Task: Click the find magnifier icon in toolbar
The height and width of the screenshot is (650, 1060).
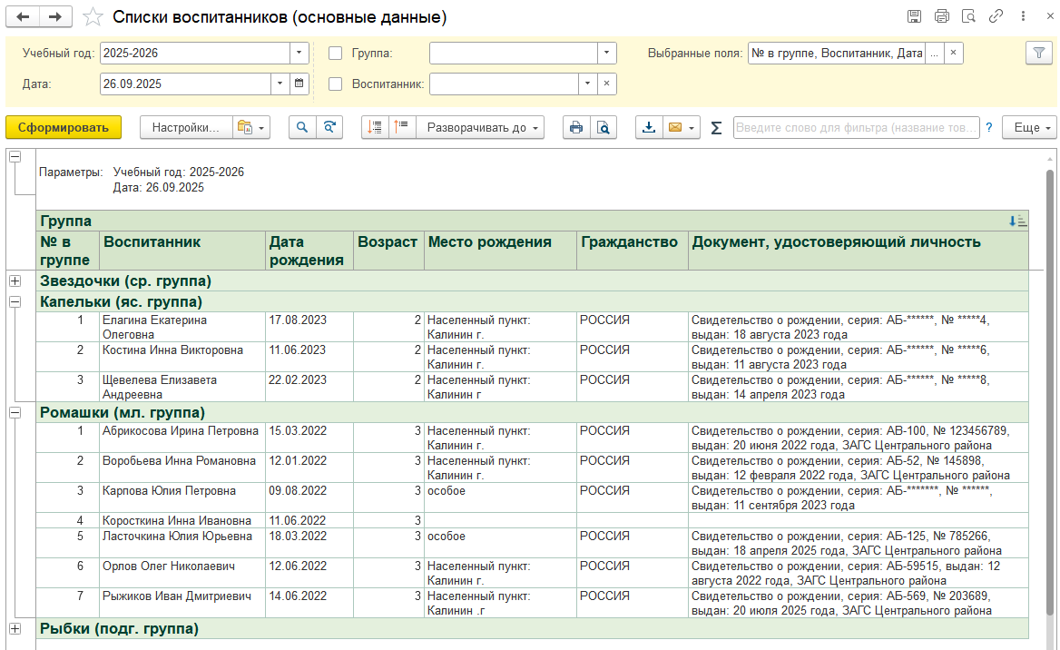Action: (x=302, y=128)
